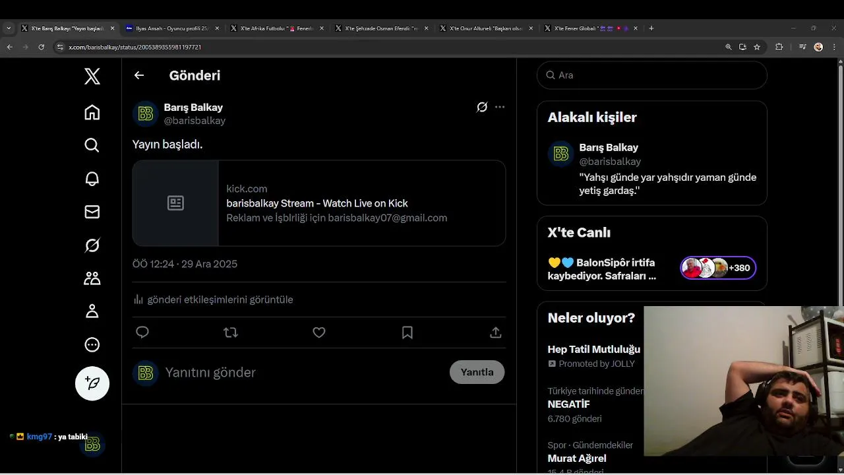Open the browser profile avatar
844x475 pixels.
tap(818, 47)
